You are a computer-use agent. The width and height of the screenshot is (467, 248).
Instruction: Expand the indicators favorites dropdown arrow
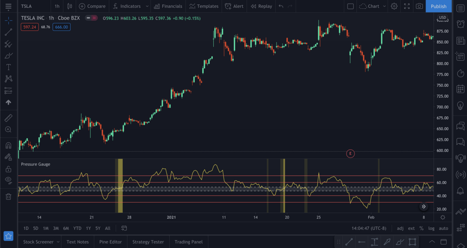click(147, 6)
